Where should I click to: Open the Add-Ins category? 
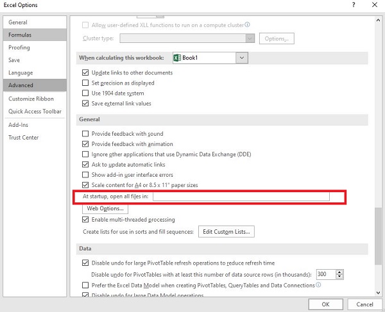35,125
